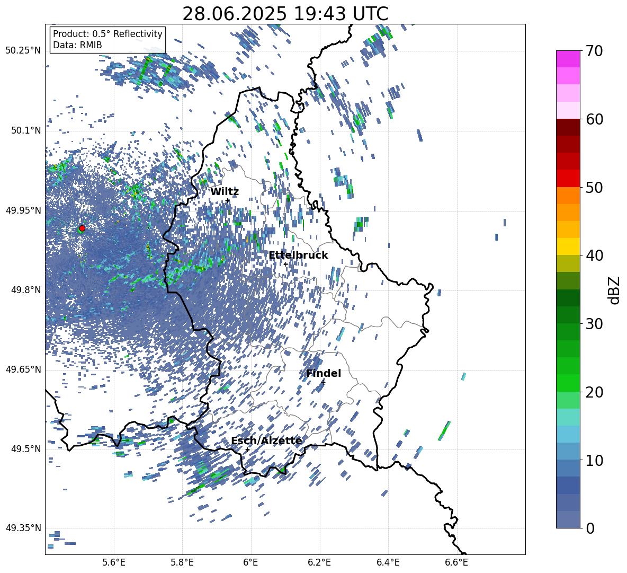The height and width of the screenshot is (573, 627).
Task: Click the 30 value on the colorbar
Action: 594,324
